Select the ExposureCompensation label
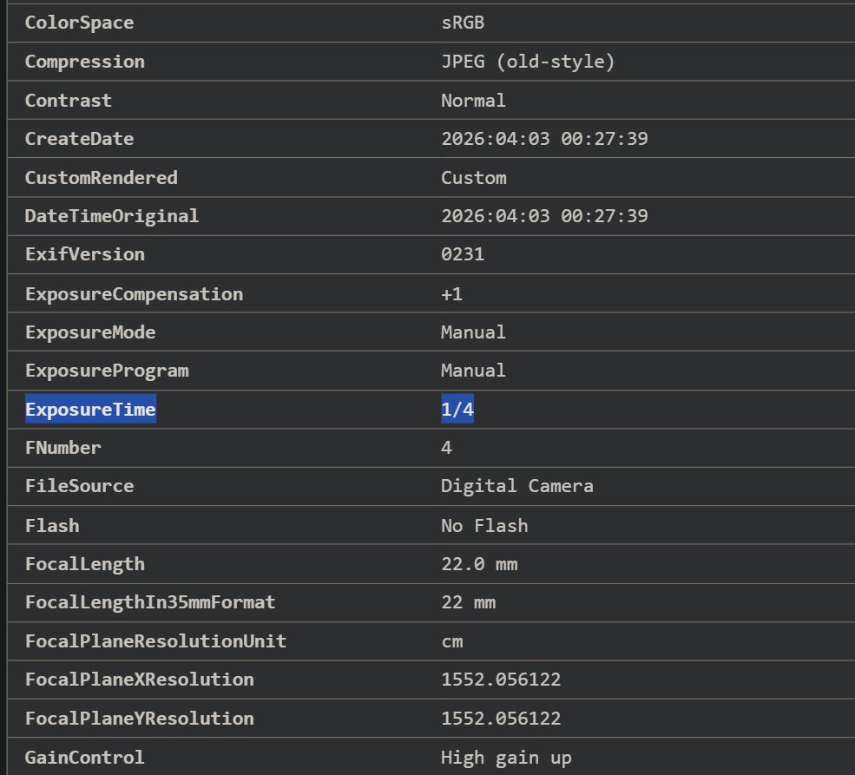Screen dimensions: 855x775 click(x=135, y=294)
